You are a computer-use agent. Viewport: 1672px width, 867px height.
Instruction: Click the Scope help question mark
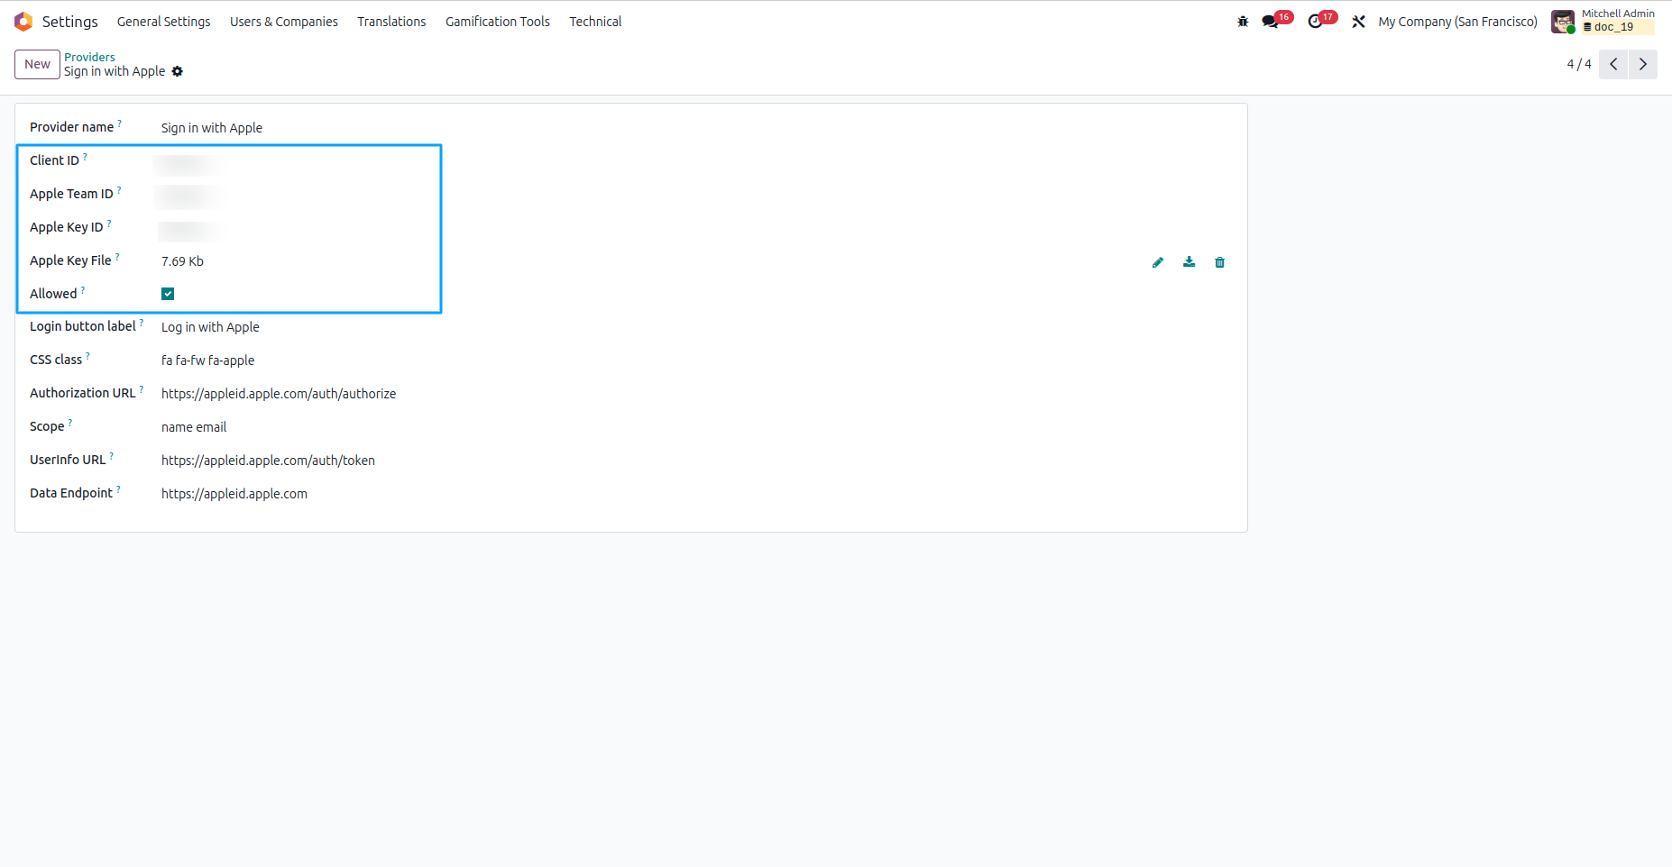[70, 423]
